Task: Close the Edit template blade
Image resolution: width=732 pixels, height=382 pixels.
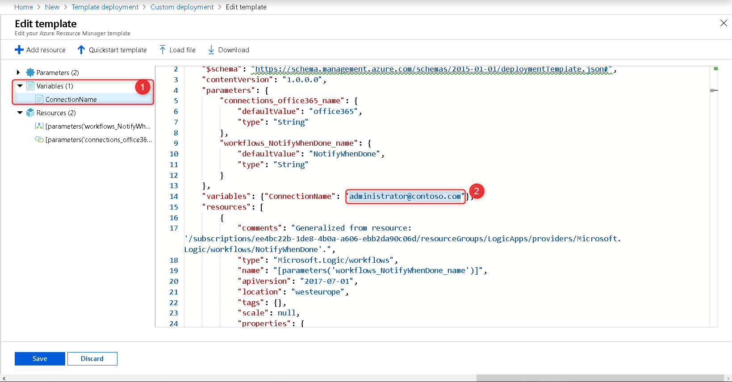Action: (724, 23)
